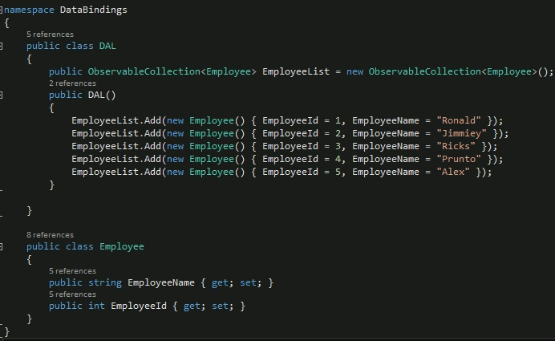Click "get" accessor of EmployeeName property

pos(220,282)
